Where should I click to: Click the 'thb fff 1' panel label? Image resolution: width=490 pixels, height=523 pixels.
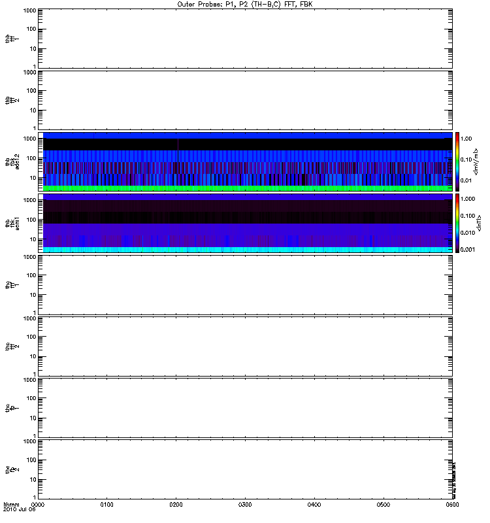click(x=12, y=39)
